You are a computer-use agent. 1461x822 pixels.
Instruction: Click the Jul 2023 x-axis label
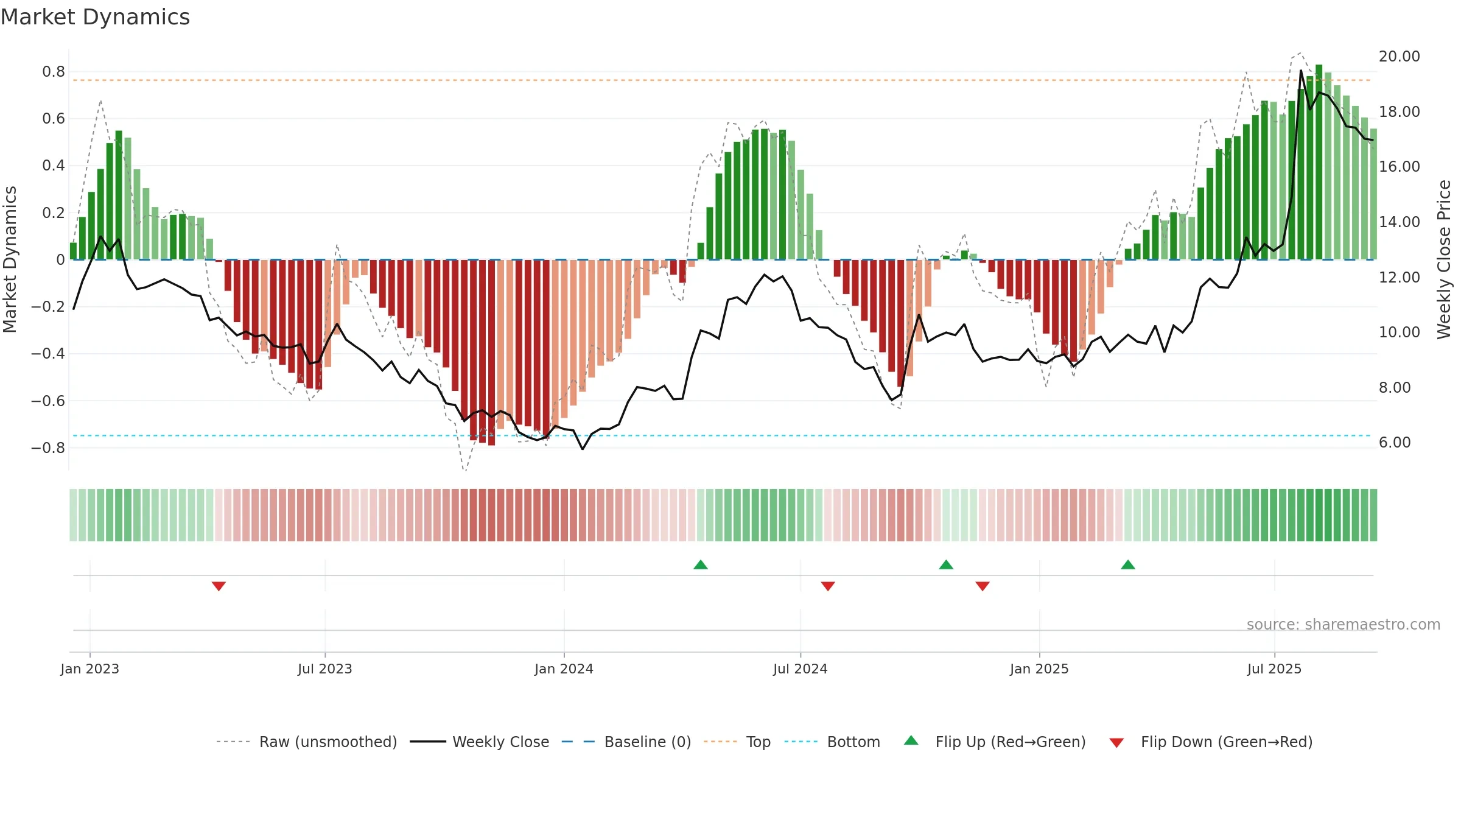(x=325, y=669)
